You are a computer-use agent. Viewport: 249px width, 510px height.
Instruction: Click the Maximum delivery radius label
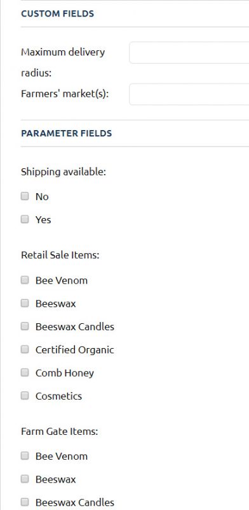point(63,62)
